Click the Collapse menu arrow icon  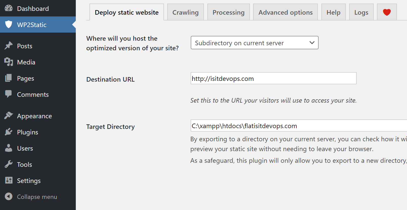click(9, 196)
